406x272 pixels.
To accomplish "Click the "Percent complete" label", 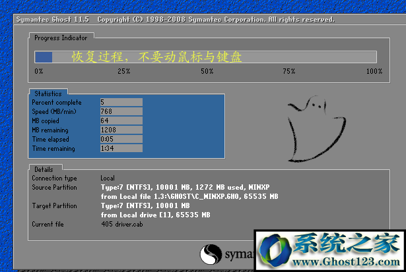I will 57,103.
